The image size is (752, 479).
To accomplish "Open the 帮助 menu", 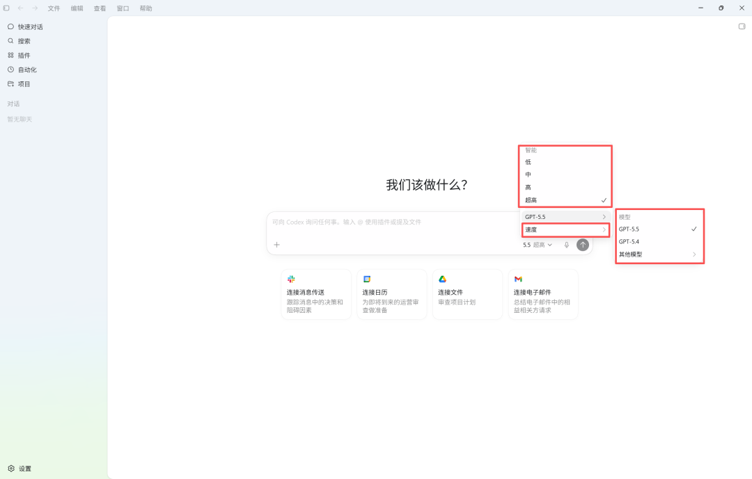I will [x=146, y=8].
